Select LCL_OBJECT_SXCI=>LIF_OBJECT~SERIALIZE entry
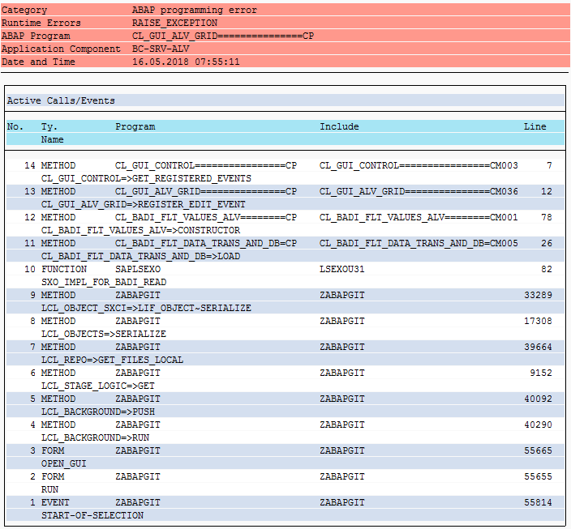 (x=146, y=308)
